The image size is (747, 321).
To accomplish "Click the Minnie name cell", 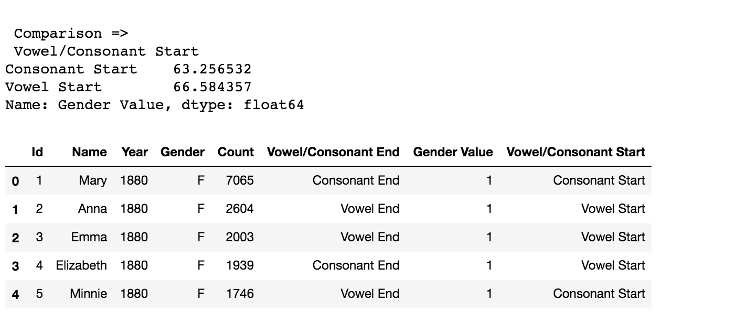I will click(x=88, y=294).
